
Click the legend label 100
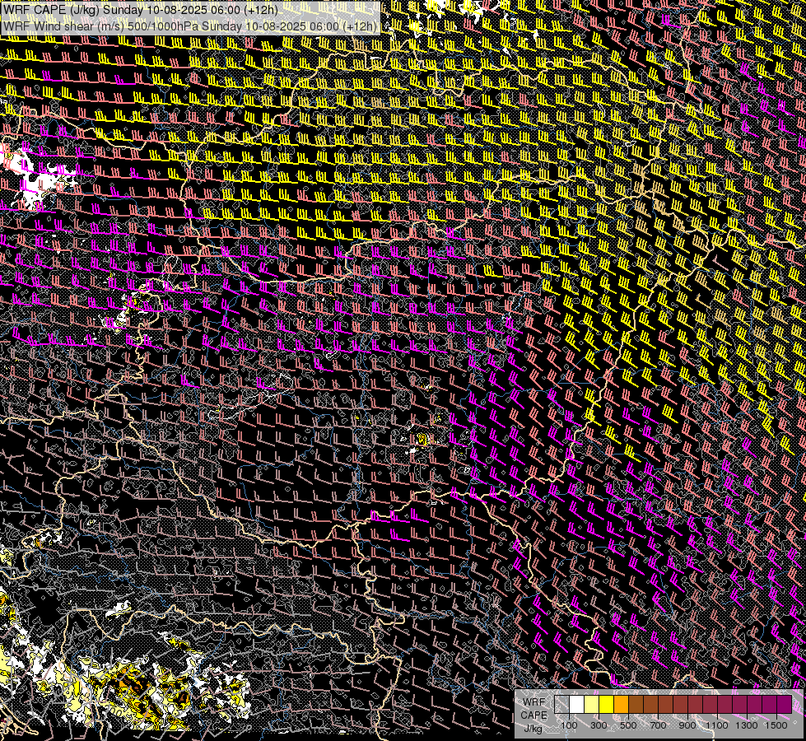569,725
